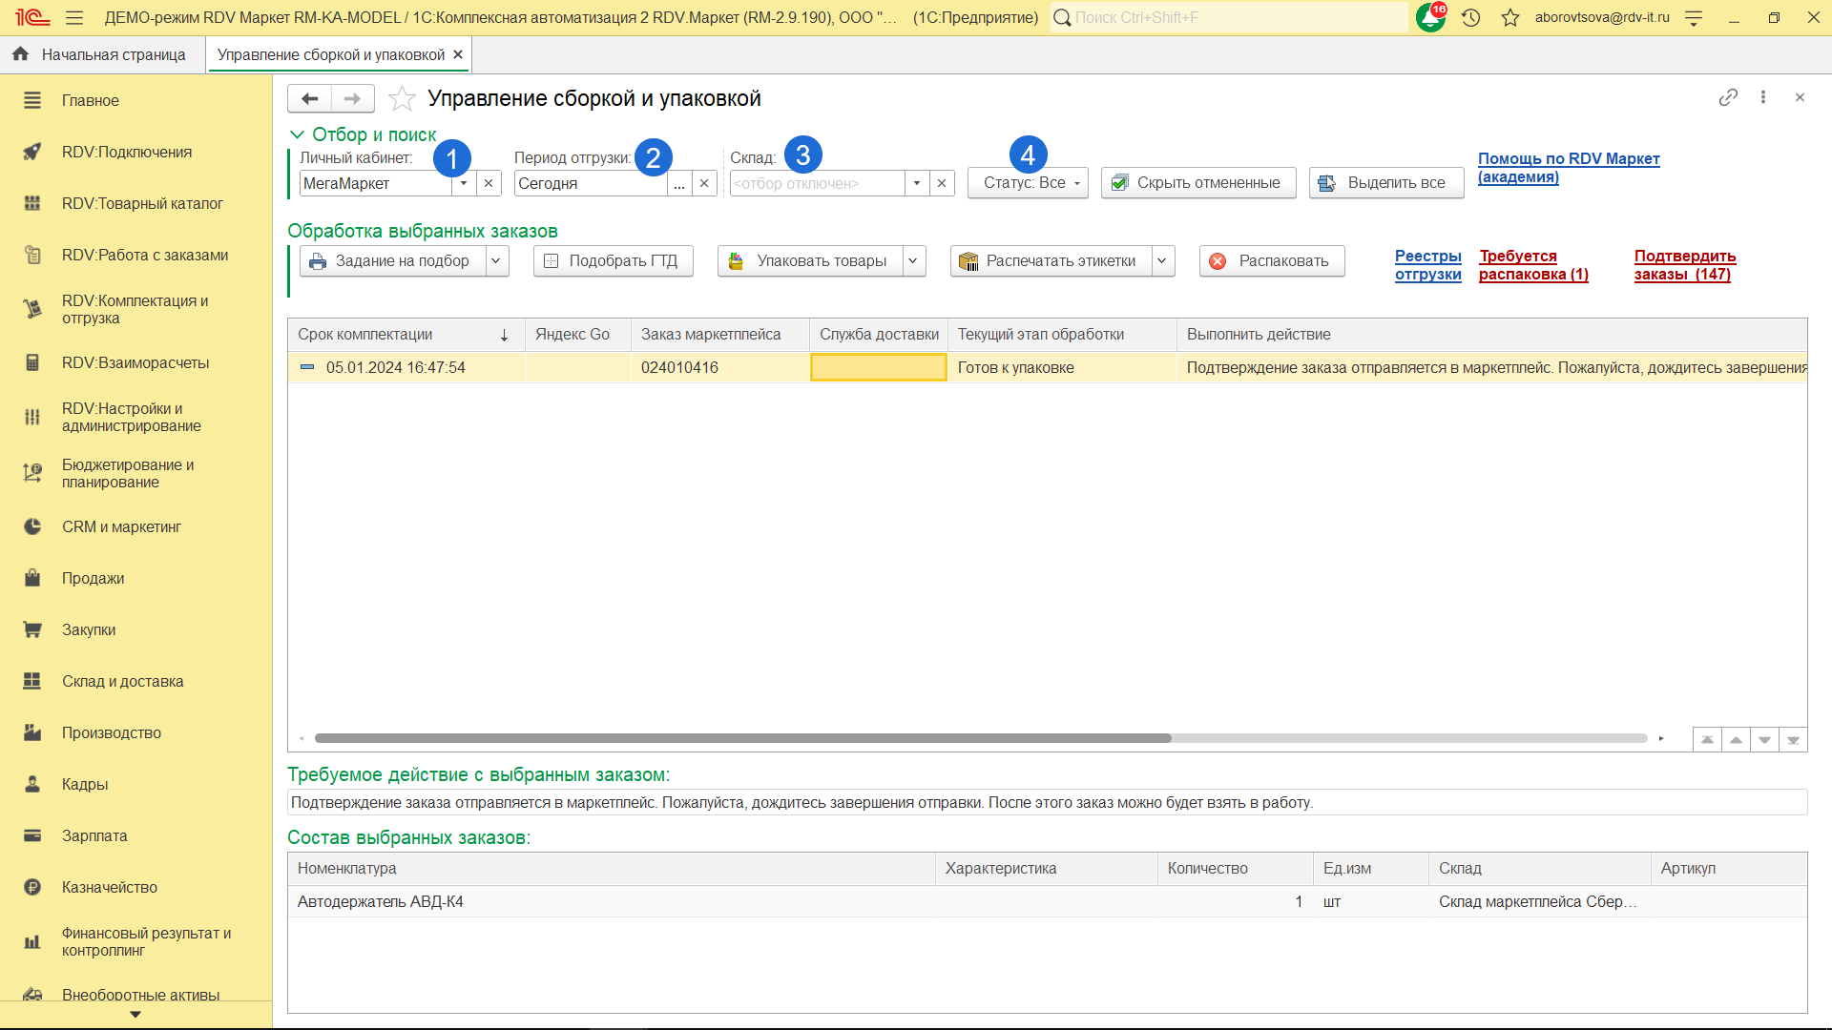Expand the Личный кабинет dropdown

click(x=464, y=183)
